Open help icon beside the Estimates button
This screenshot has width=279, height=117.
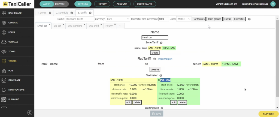click(249, 19)
